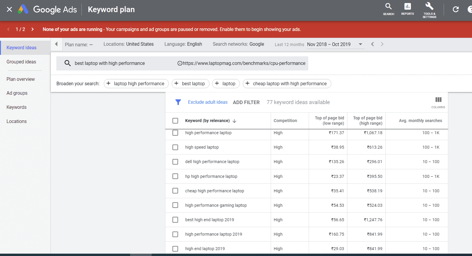
Task: Check 'high end laptop 2019' row
Action: (x=175, y=249)
